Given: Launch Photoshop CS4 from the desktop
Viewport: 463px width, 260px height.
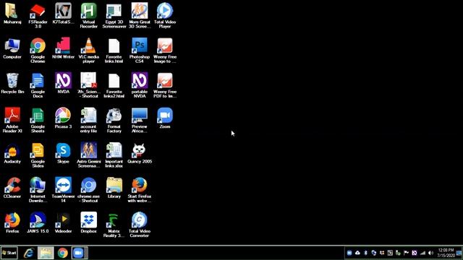Looking at the screenshot, I should (x=140, y=51).
